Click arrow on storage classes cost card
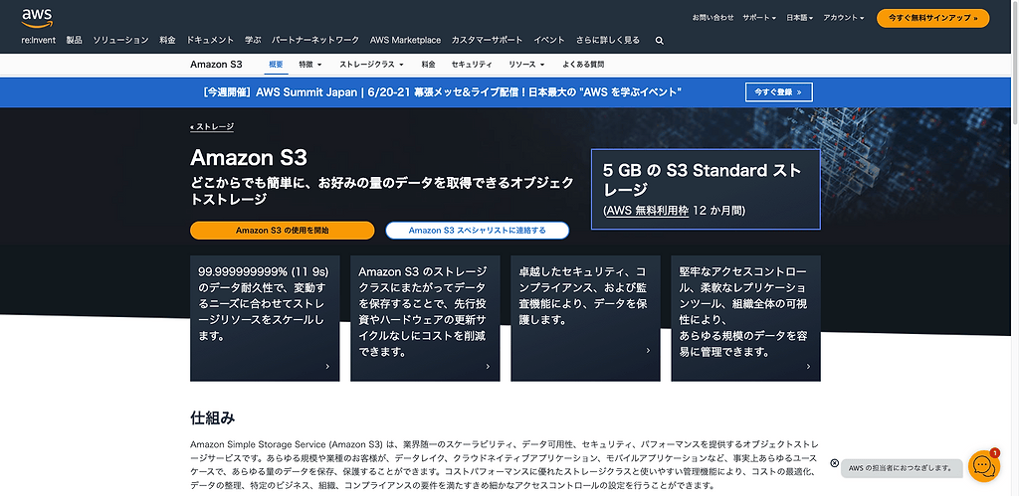The width and height of the screenshot is (1019, 496). point(488,367)
